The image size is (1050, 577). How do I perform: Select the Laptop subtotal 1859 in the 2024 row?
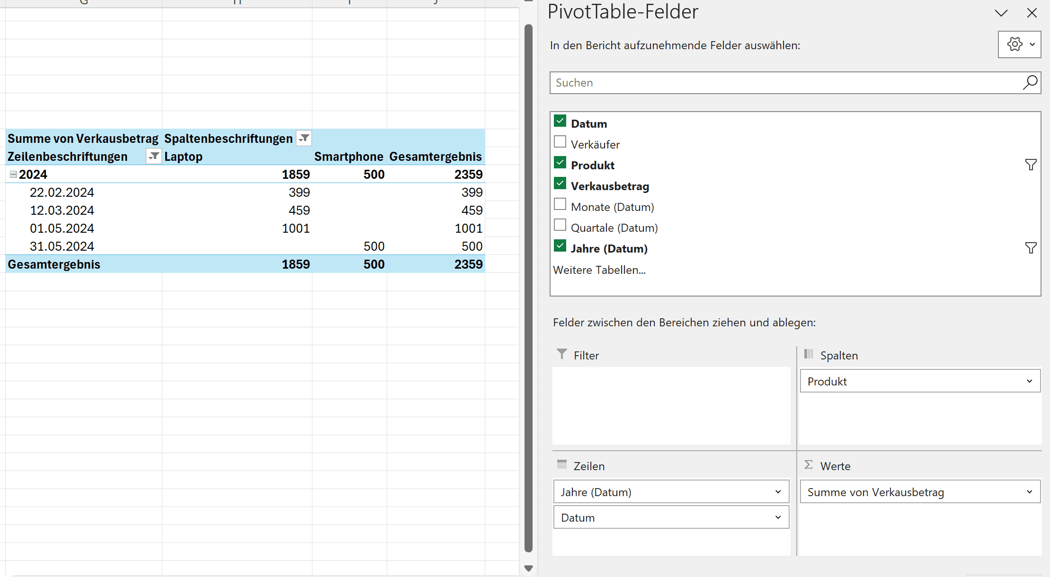tap(237, 175)
